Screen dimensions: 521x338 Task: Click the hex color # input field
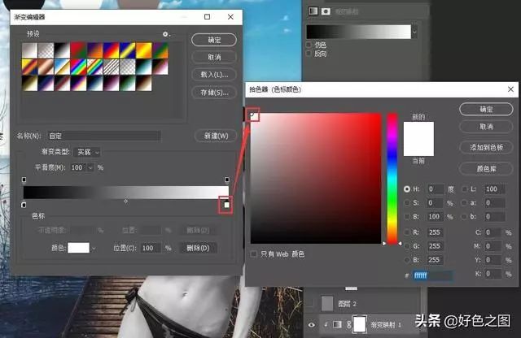(431, 276)
